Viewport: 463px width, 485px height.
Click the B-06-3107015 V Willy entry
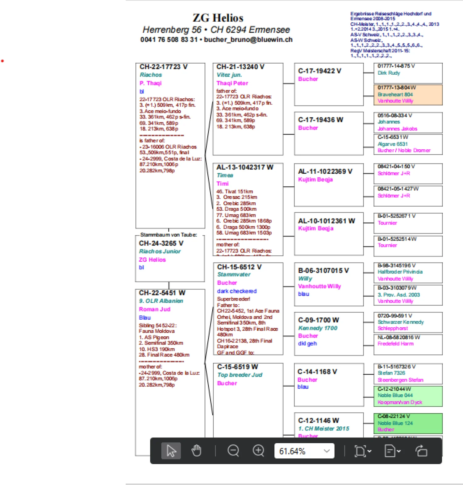(x=323, y=271)
